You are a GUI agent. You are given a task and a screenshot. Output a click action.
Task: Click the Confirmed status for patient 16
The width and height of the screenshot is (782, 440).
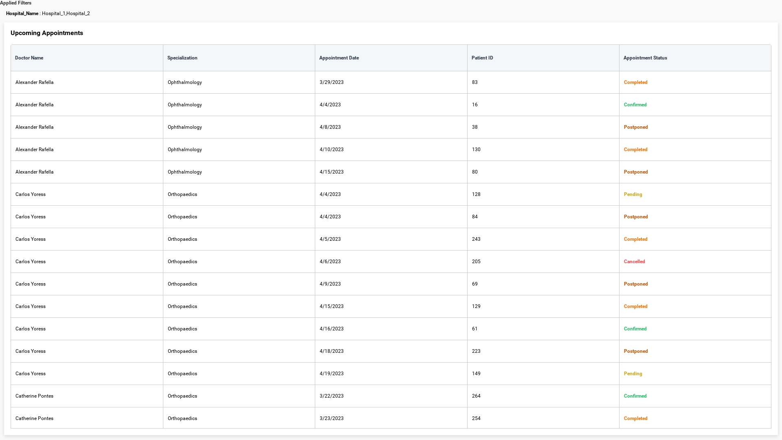(x=635, y=104)
